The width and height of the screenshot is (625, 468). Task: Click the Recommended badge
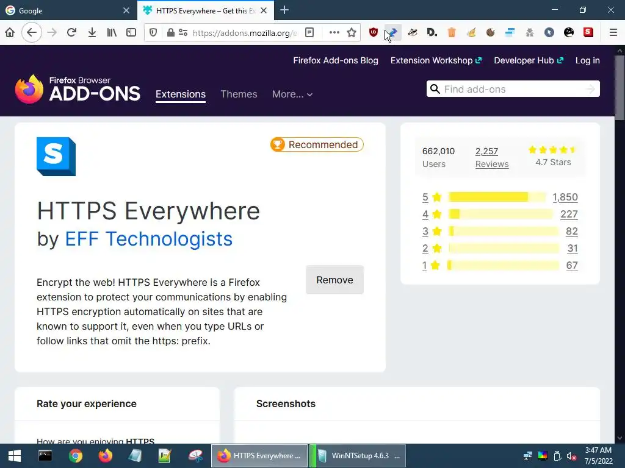(317, 144)
